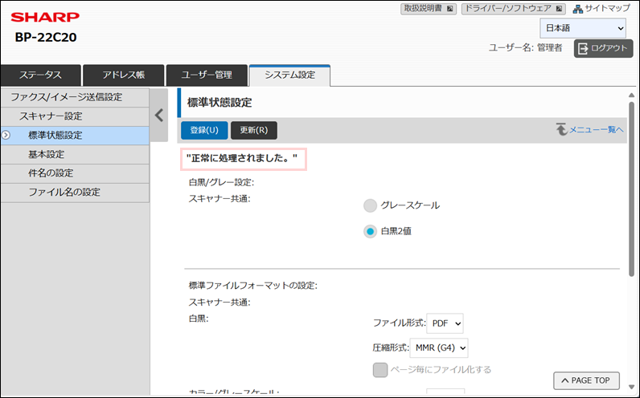640x398 pixels.
Task: Open the 圧縮形式 MMR (G4) dropdown
Action: [439, 347]
